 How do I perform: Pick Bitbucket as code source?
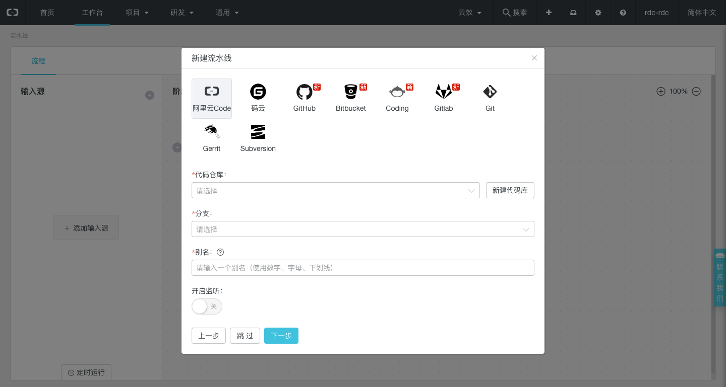[x=351, y=99]
